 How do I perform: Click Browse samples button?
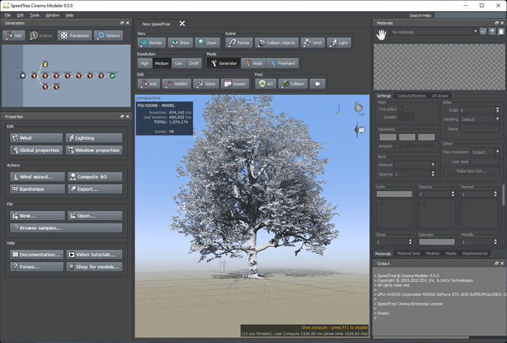(66, 228)
